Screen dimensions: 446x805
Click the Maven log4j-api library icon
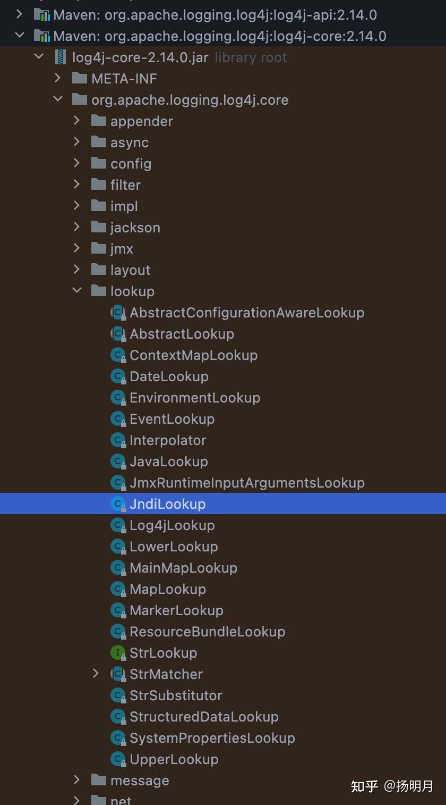(x=42, y=15)
